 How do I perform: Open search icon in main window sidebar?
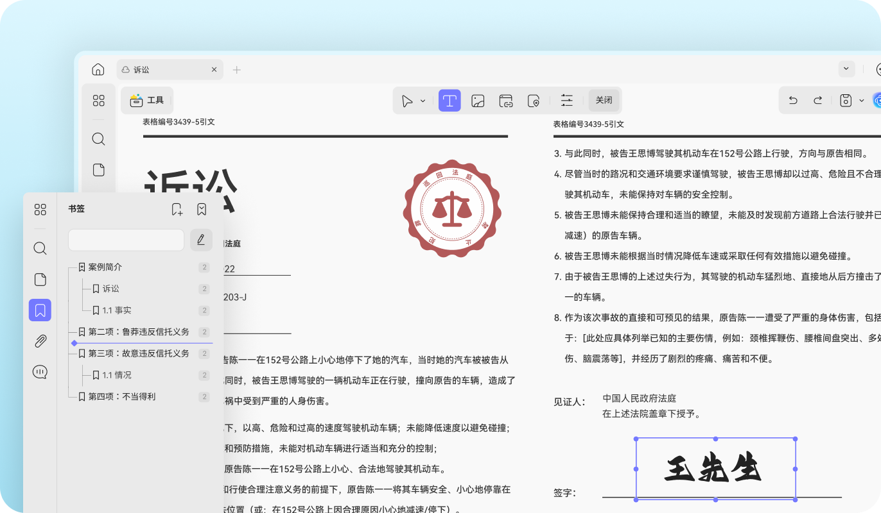pyautogui.click(x=98, y=139)
